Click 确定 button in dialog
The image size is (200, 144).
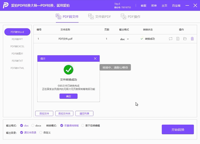pyautogui.click(x=68, y=96)
